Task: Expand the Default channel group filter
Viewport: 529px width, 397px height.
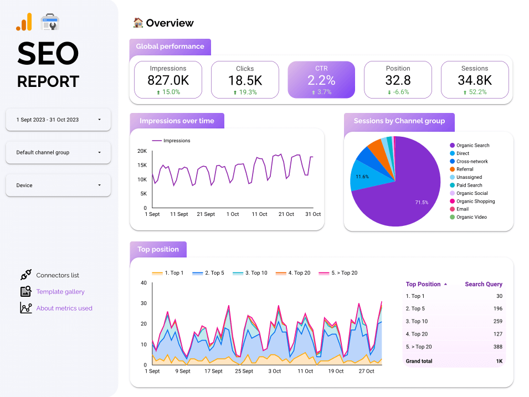Action: [x=58, y=152]
